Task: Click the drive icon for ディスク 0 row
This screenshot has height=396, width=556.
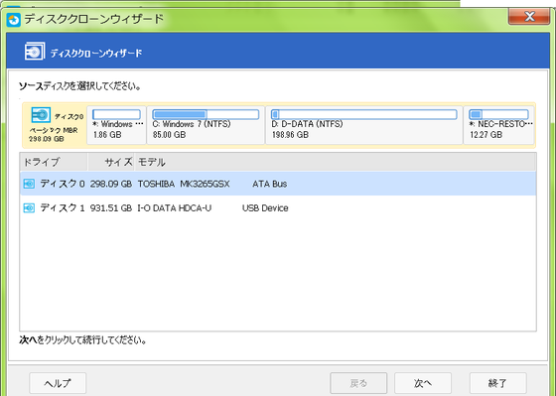Action: pos(29,184)
